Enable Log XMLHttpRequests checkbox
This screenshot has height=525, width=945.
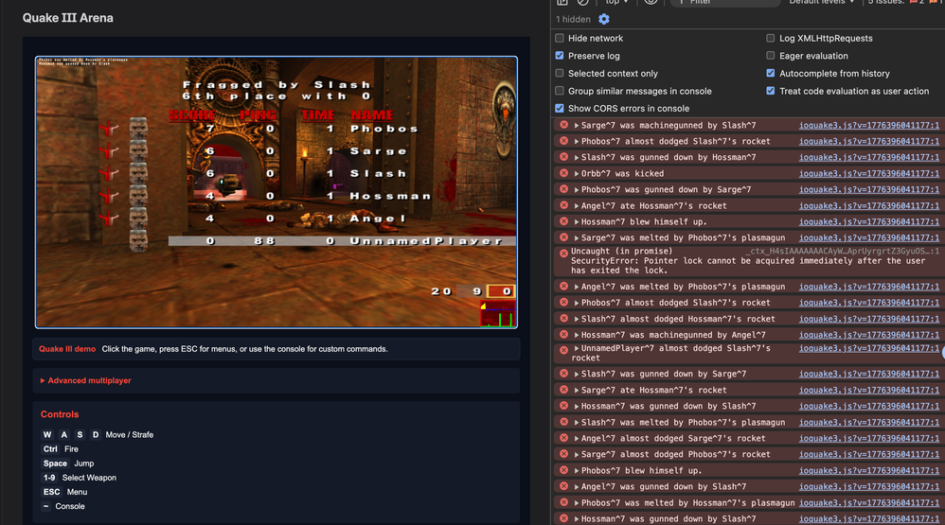pyautogui.click(x=770, y=38)
